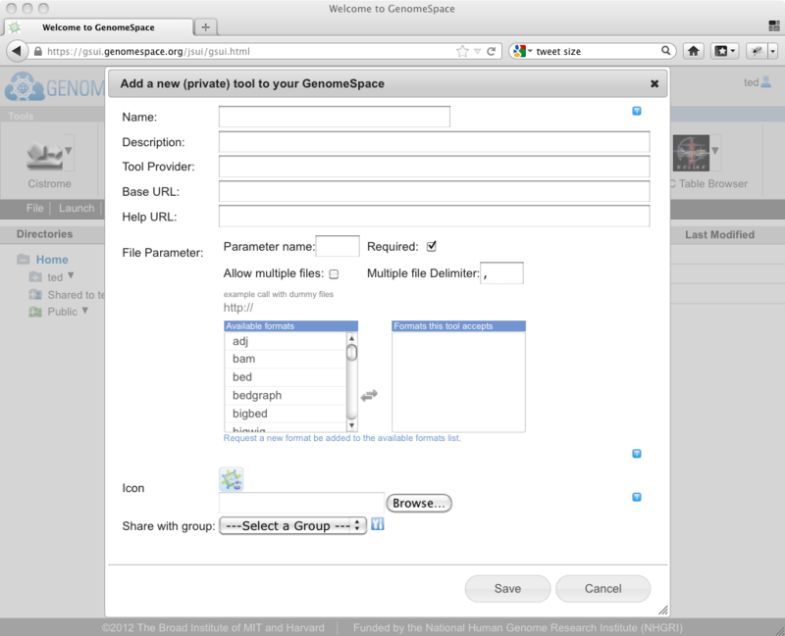The image size is (785, 636).
Task: Click the search magnifier icon
Action: click(666, 51)
